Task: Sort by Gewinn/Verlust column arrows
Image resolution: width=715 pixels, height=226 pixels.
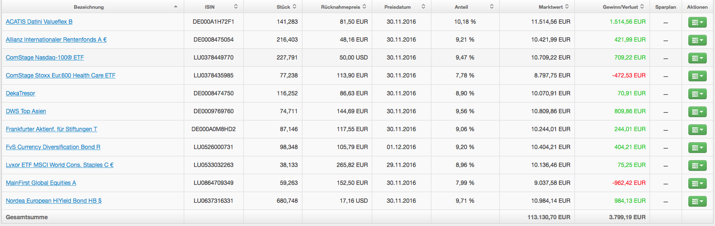Action: point(642,7)
